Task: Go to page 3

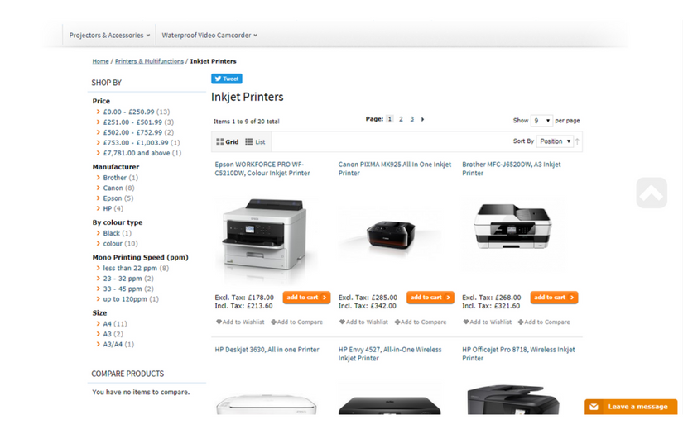Action: (x=411, y=119)
